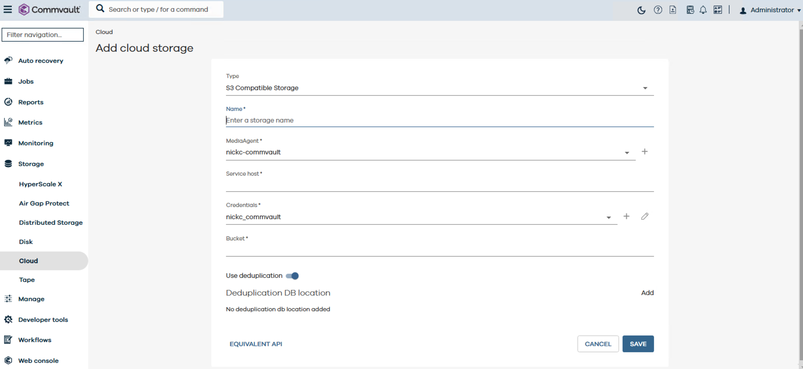Open Workflows navigation item

click(35, 340)
